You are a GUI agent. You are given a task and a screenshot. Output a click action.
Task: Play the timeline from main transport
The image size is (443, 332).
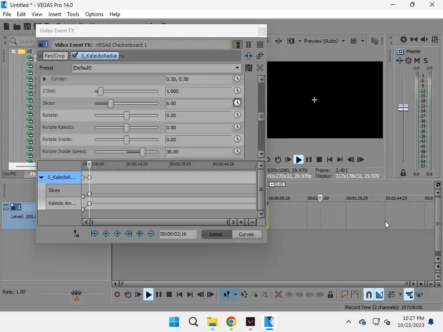tap(148, 295)
